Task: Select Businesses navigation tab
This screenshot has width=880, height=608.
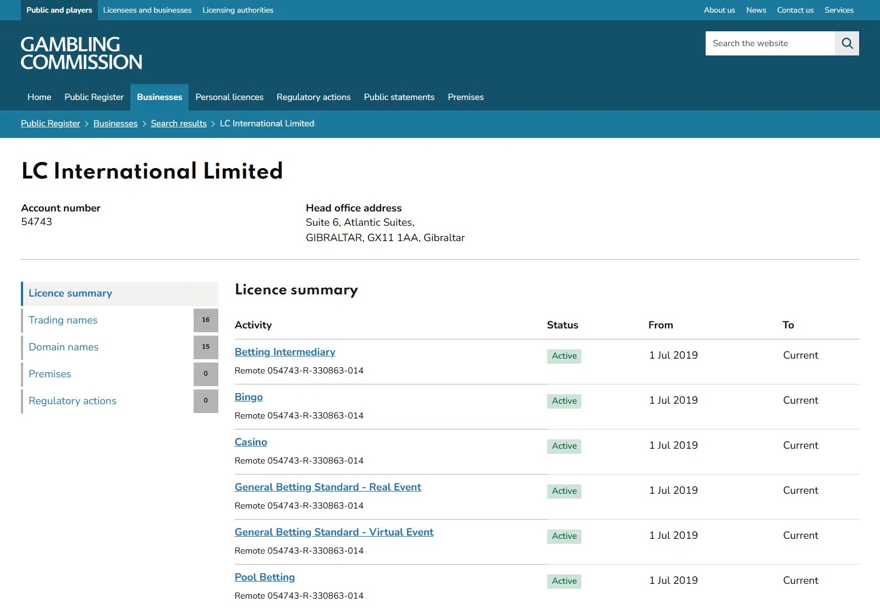Action: click(159, 97)
